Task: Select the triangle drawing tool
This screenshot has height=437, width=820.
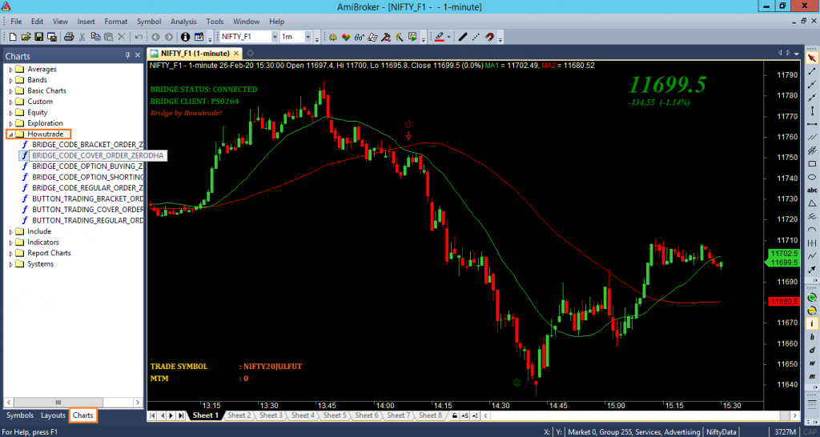Action: pyautogui.click(x=812, y=203)
